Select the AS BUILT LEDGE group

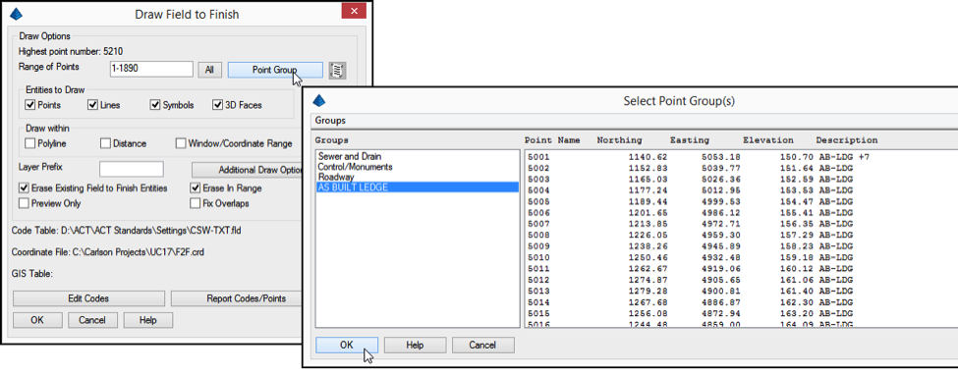tap(418, 187)
